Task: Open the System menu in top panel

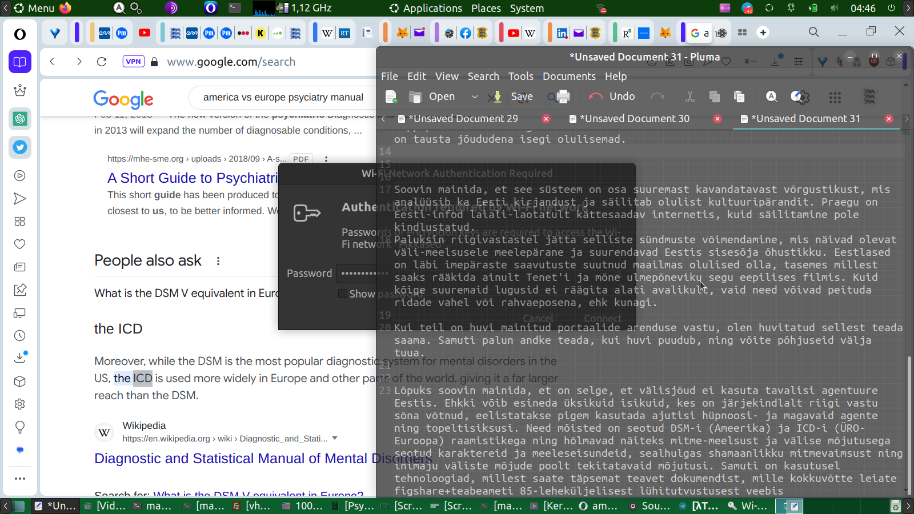Action: click(x=527, y=8)
